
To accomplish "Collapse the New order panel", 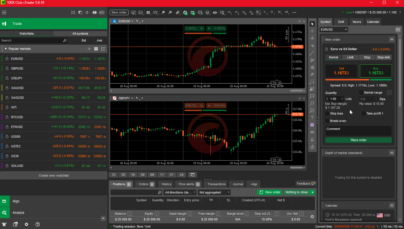I will [392, 40].
